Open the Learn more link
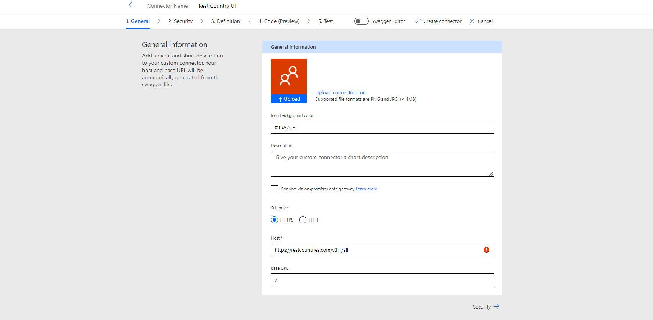This screenshot has height=320, width=653. point(366,189)
